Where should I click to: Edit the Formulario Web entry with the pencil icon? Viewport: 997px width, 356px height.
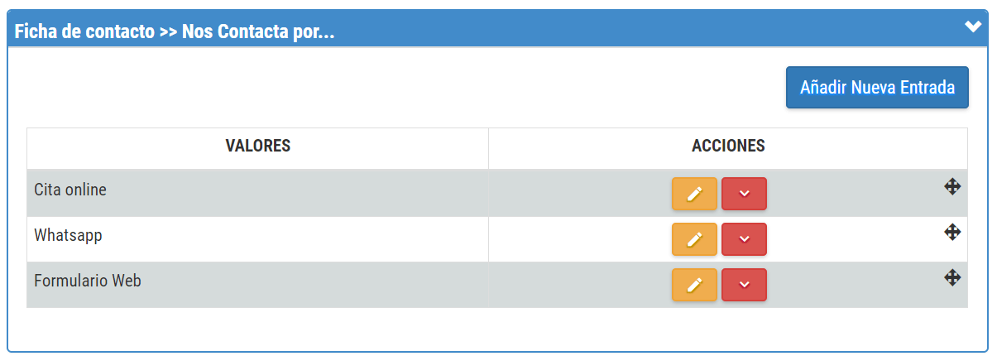[x=694, y=285]
